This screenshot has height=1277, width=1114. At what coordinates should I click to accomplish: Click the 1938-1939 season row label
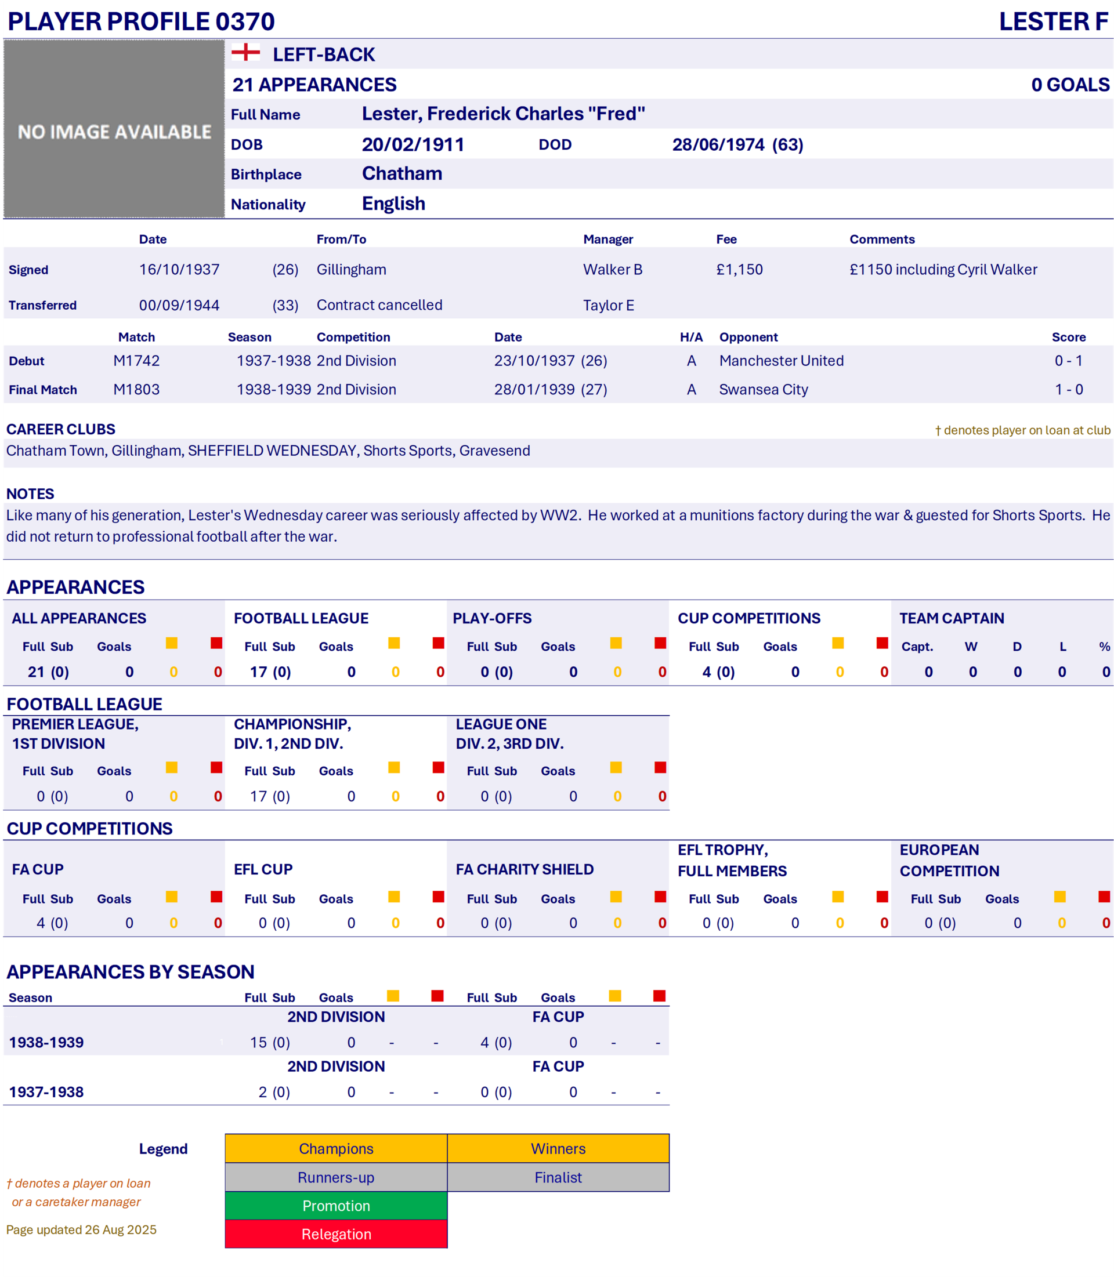46,1042
